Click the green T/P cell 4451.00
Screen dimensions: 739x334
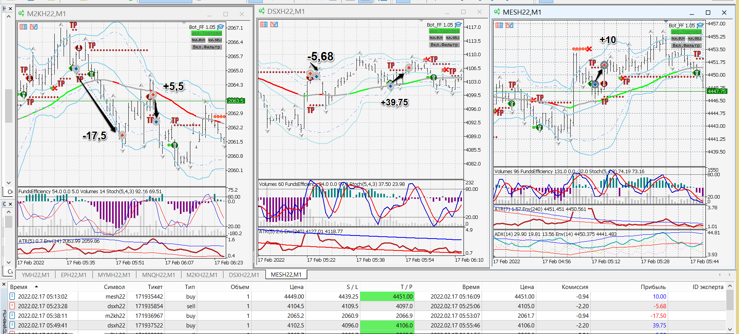(387, 296)
